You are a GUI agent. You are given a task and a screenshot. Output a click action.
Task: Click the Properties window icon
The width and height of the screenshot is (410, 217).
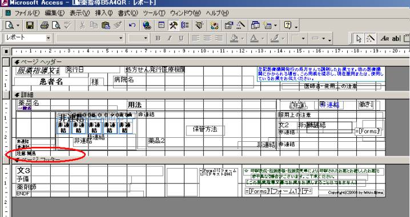pos(229,25)
